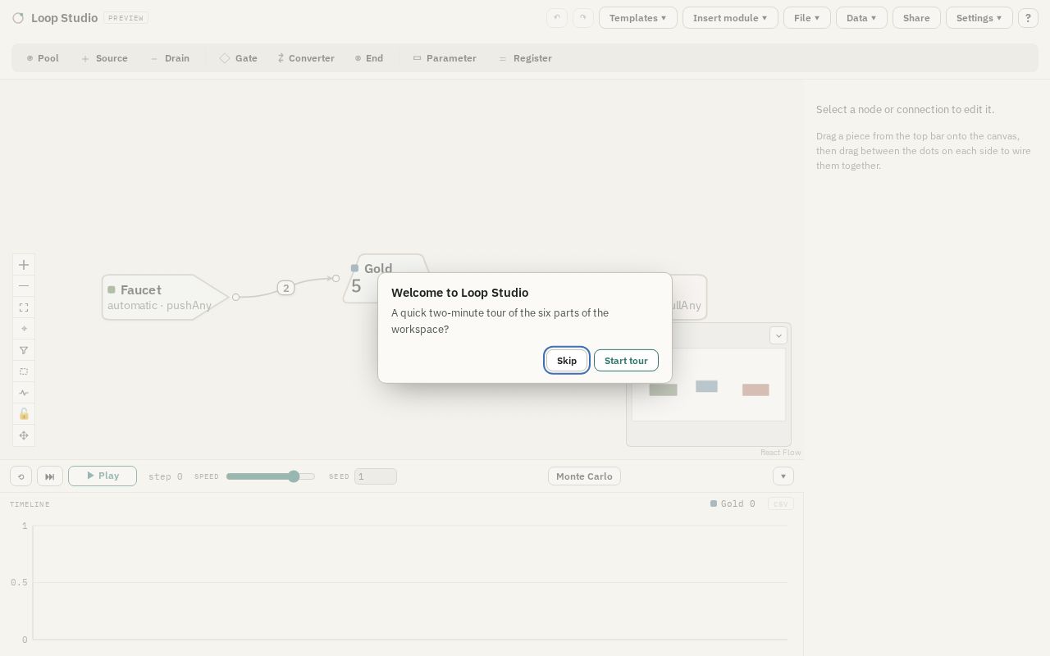Play the simulation

[103, 476]
